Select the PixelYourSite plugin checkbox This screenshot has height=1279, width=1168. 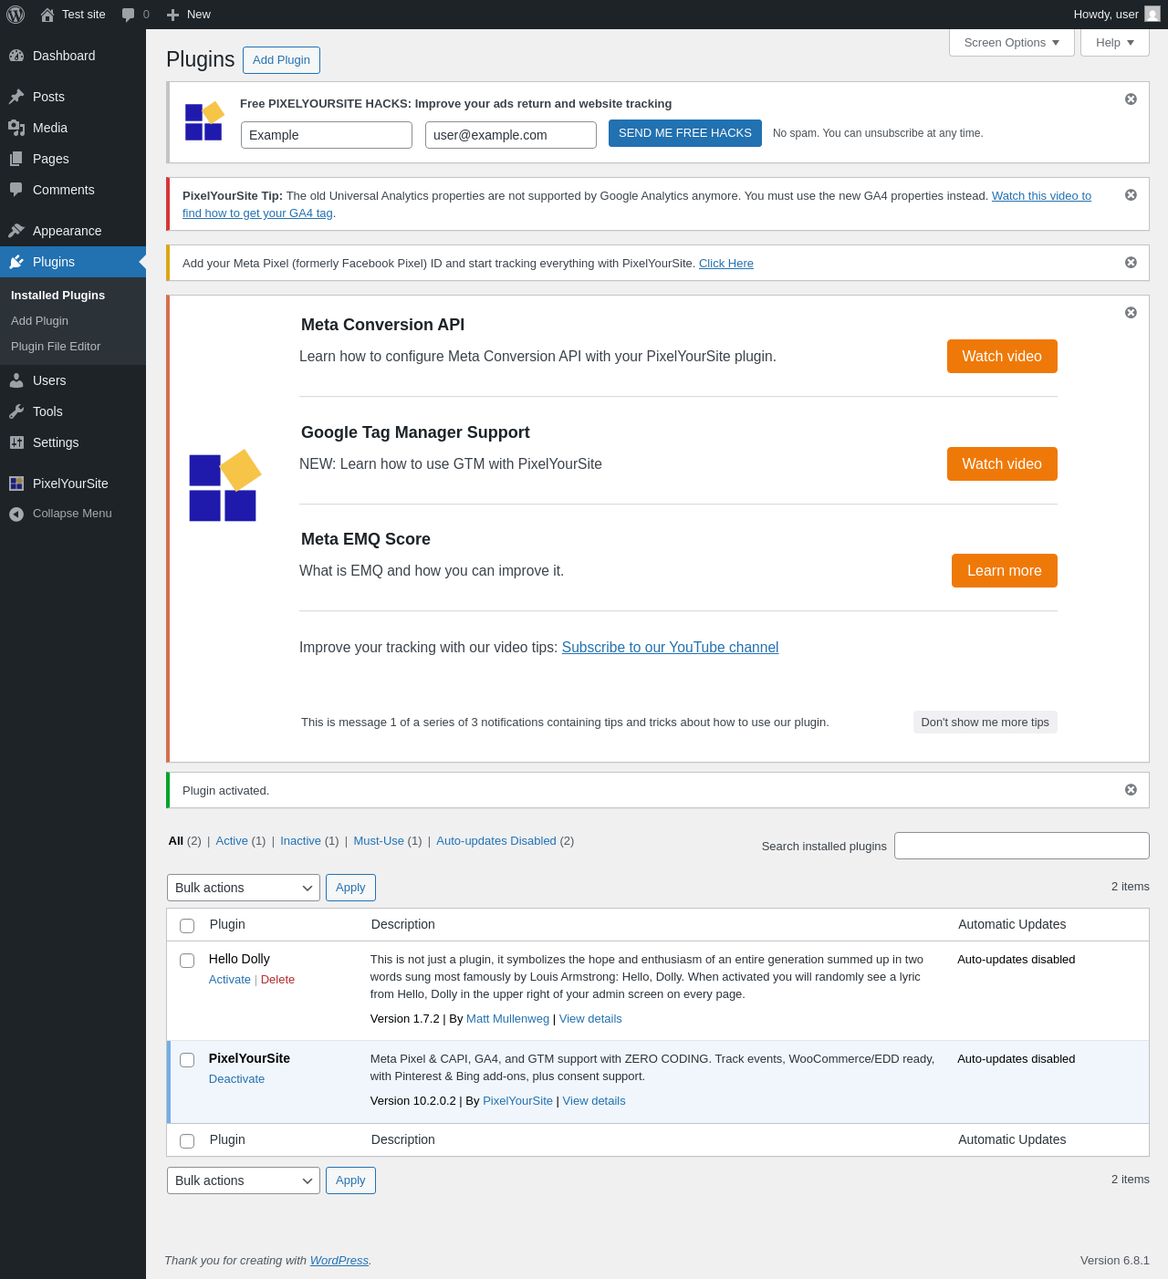click(x=187, y=1060)
